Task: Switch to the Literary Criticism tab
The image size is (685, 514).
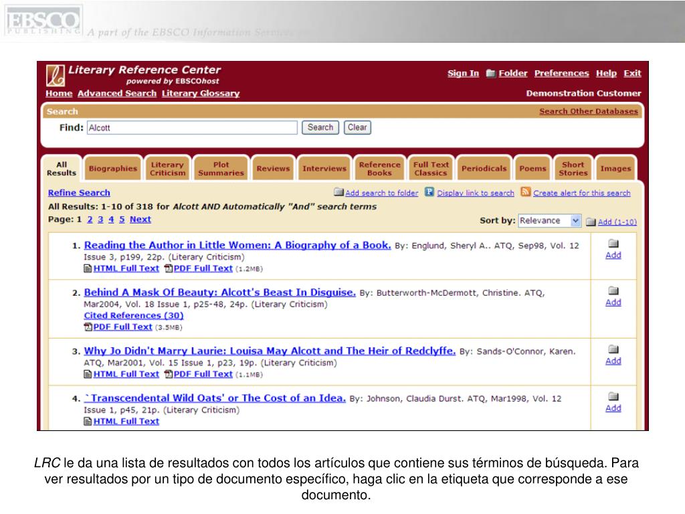Action: 168,169
